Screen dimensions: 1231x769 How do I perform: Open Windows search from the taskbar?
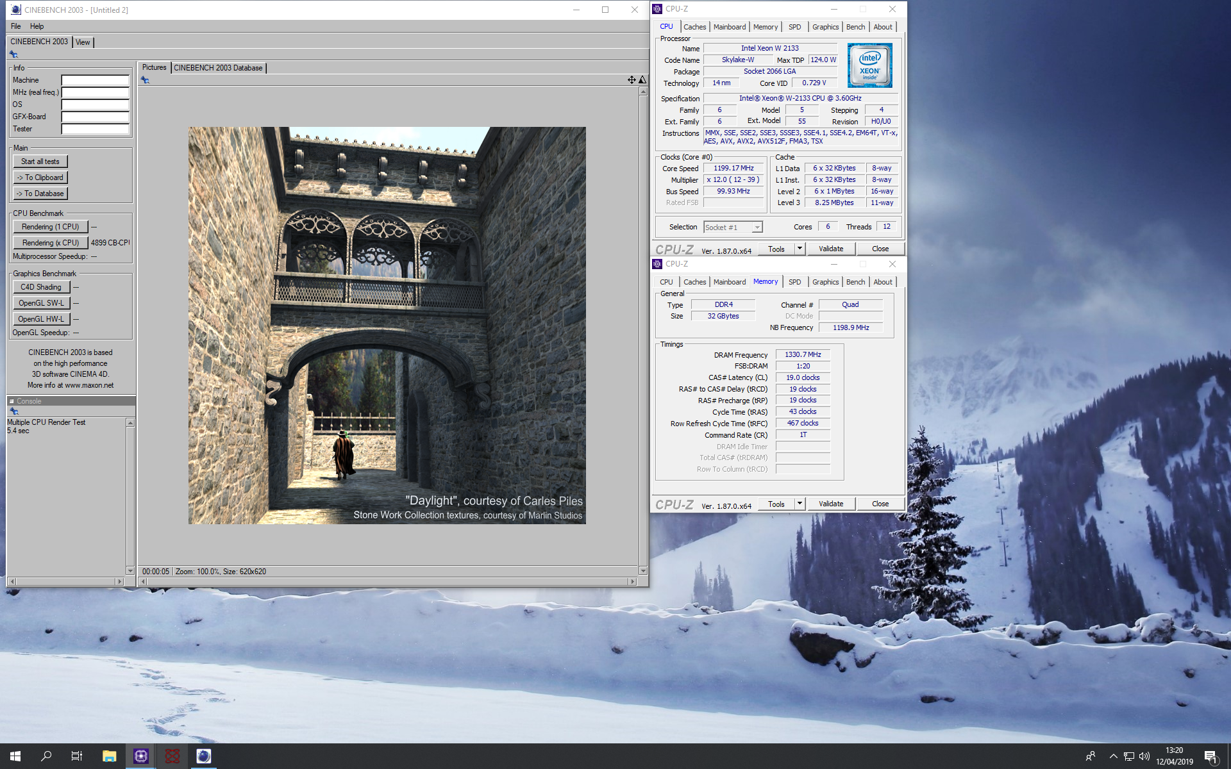[46, 756]
